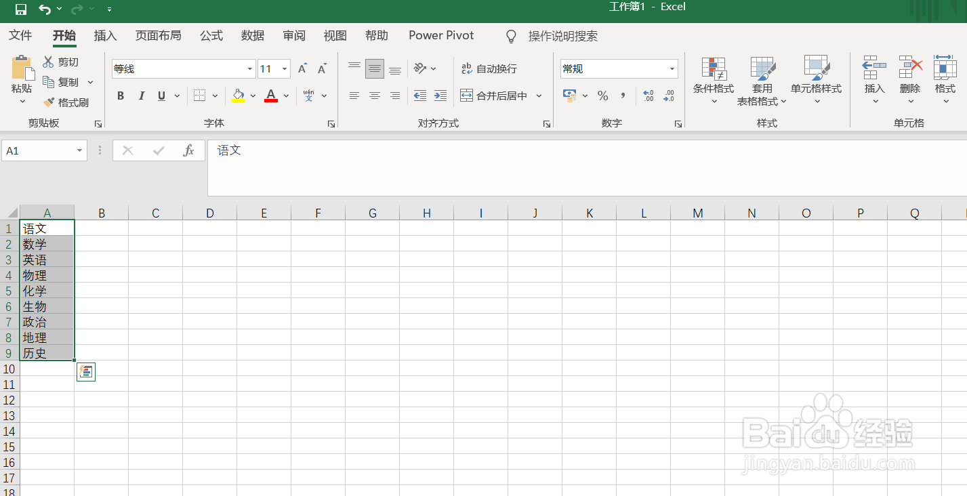This screenshot has width=967, height=496.
Task: Delete cells with 删除 icon
Action: coord(910,68)
